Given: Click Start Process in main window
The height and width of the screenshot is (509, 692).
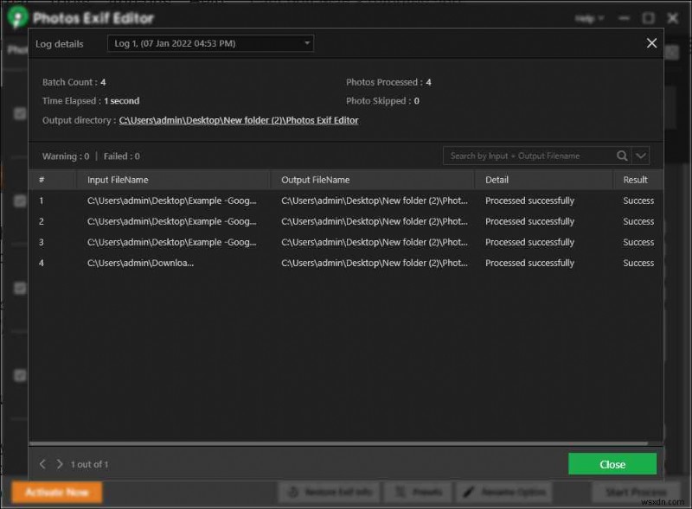Looking at the screenshot, I should click(x=636, y=493).
